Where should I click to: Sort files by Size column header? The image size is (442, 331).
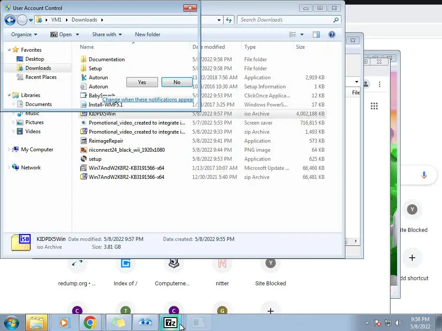coord(300,47)
